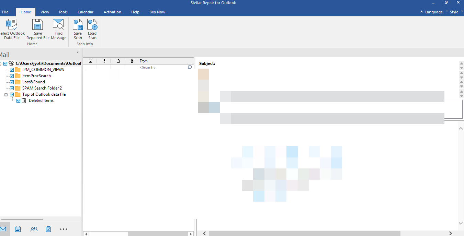The height and width of the screenshot is (236, 464).
Task: Toggle ItemProcSearch checkbox
Action: (12, 76)
